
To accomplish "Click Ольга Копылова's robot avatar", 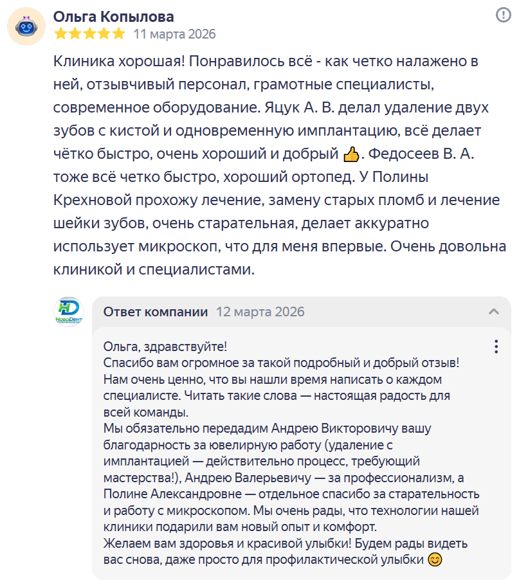I will [x=26, y=28].
